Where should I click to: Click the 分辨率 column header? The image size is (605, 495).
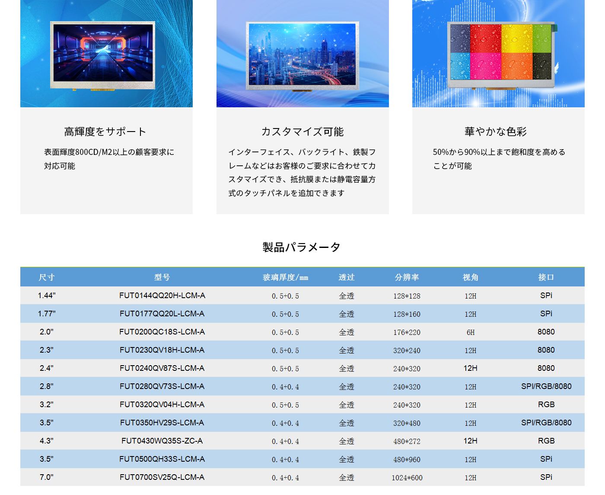pyautogui.click(x=407, y=277)
